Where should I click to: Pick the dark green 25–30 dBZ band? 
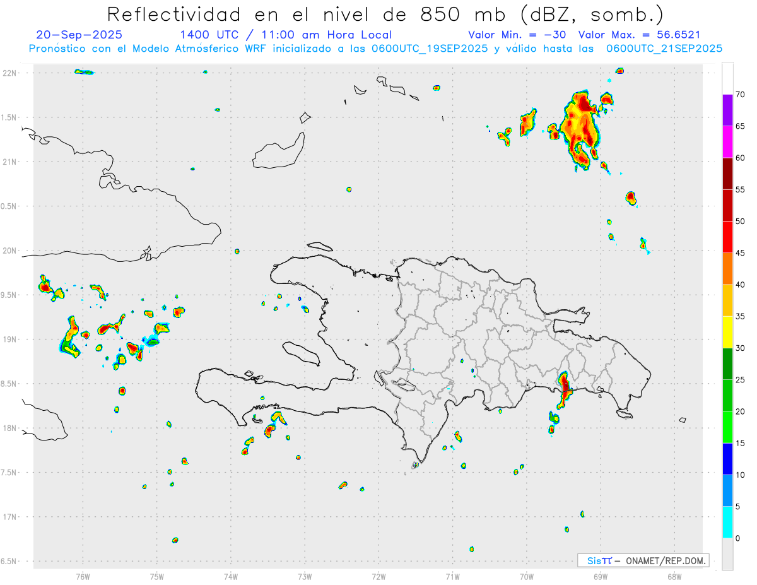tap(727, 363)
